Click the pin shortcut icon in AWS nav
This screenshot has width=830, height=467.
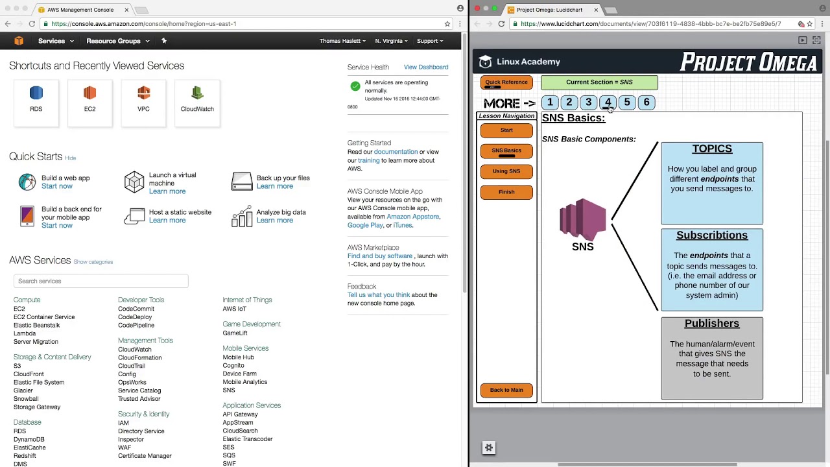coord(164,41)
